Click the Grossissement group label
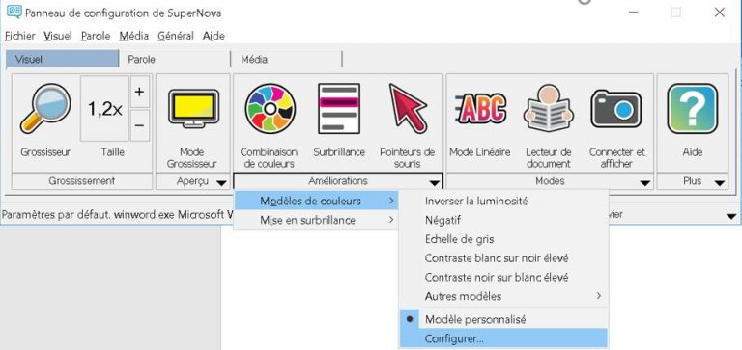This screenshot has height=350, width=742. click(x=82, y=181)
